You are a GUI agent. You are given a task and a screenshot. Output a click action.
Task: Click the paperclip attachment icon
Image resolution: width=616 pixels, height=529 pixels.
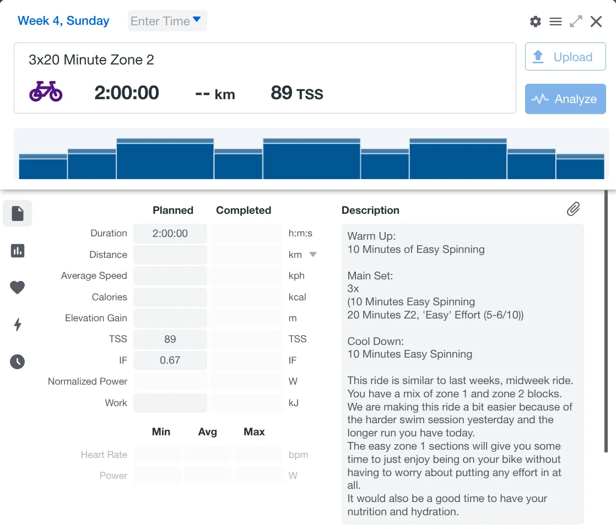click(573, 209)
